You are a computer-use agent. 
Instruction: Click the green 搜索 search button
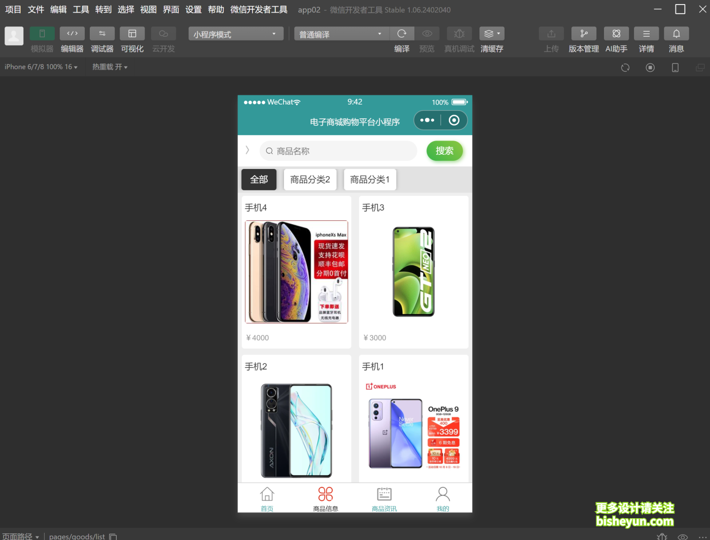coord(445,151)
